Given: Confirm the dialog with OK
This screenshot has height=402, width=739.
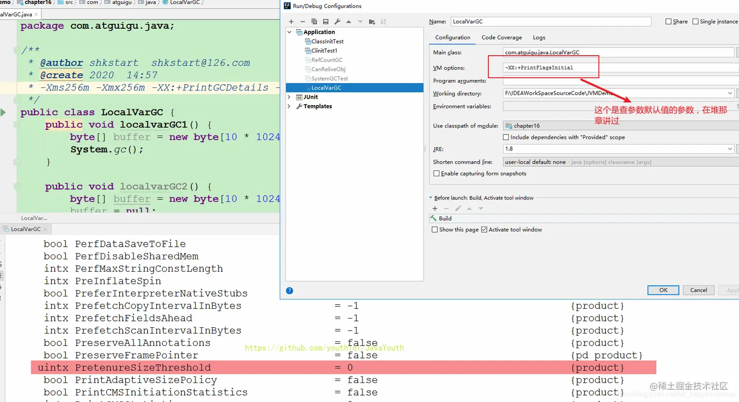Looking at the screenshot, I should coord(663,290).
